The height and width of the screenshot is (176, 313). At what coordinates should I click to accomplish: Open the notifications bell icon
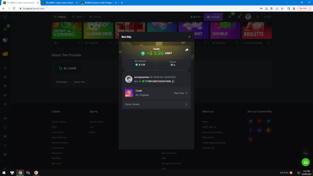(230, 17)
